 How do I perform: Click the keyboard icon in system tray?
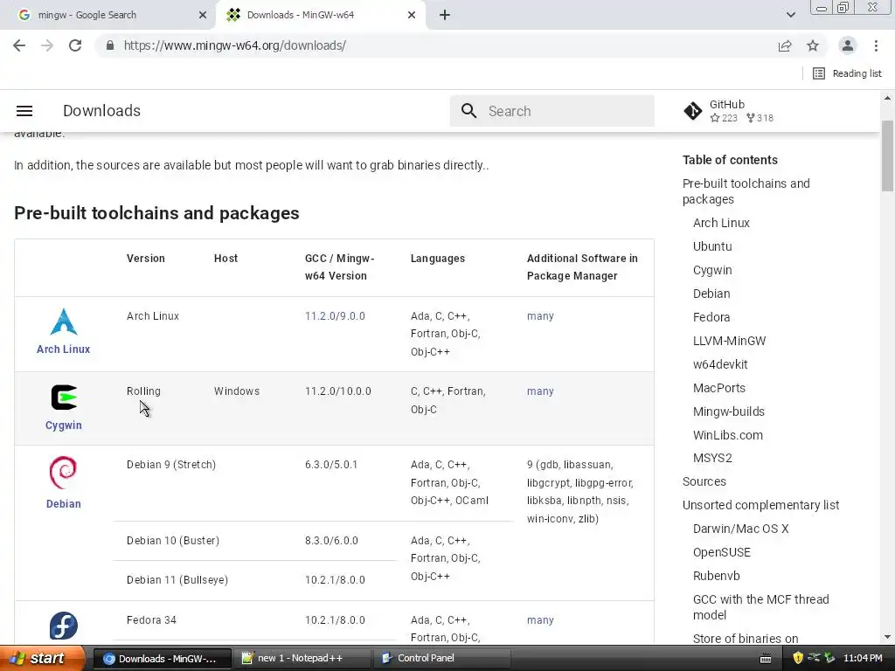(766, 659)
